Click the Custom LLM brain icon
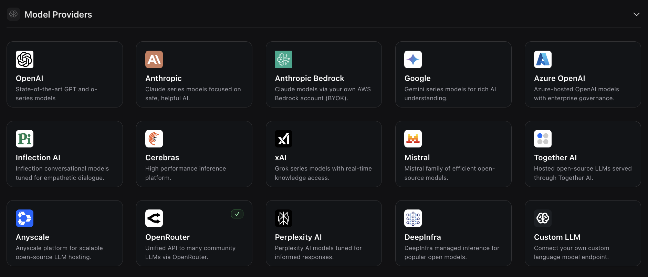The image size is (648, 277). (x=543, y=218)
